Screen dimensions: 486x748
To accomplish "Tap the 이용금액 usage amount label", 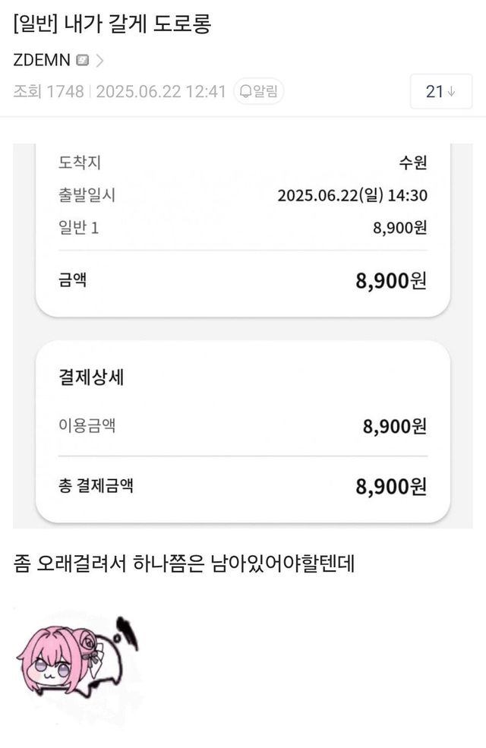I will tap(87, 426).
